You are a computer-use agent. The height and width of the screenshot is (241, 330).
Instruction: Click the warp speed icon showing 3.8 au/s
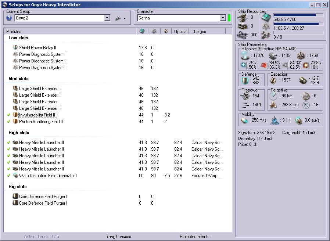point(298,120)
